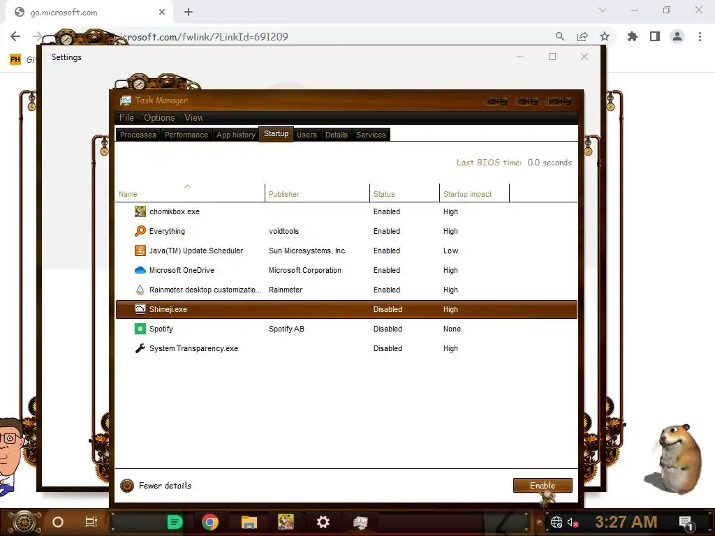Click the Microsoft OneDrive cloud icon
Screen dimensions: 715x536
pos(140,270)
